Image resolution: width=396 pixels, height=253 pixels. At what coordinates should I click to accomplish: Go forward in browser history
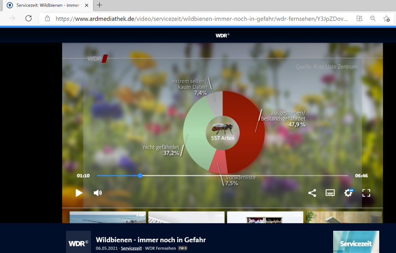(12, 18)
